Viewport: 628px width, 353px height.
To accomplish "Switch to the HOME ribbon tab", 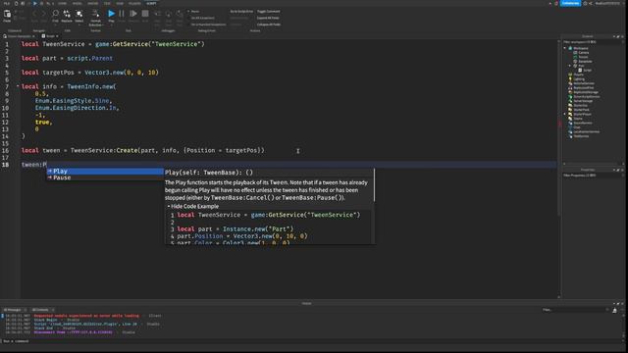I will (x=62, y=3).
